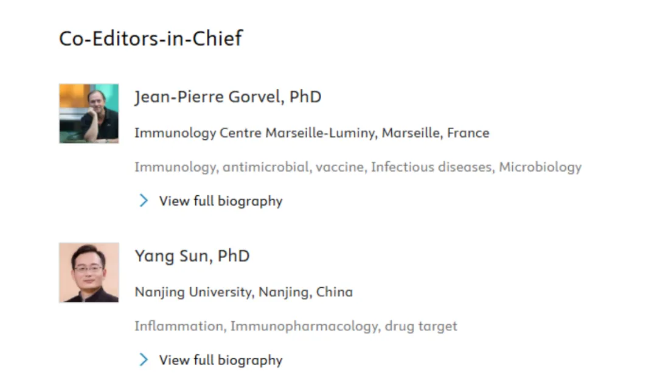This screenshot has width=657, height=376.
Task: Click the Immunopharmacology keyword
Action: click(x=304, y=327)
